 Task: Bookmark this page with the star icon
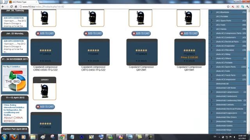[228, 7]
